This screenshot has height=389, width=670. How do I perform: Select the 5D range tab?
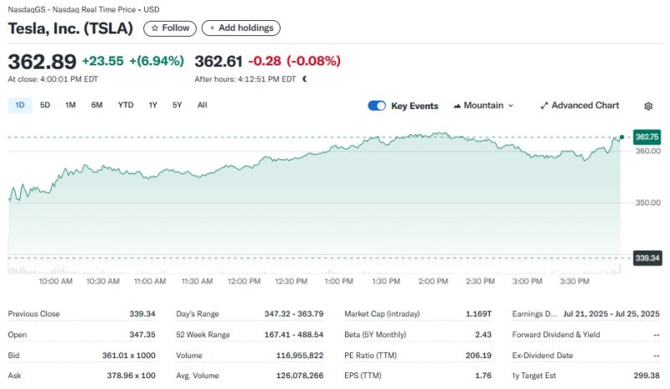coord(45,106)
